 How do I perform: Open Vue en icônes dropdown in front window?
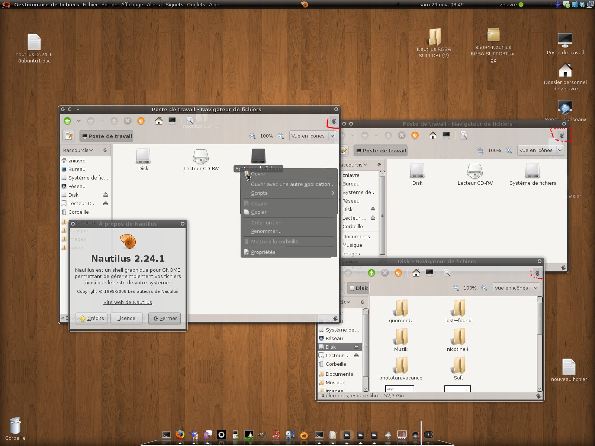[x=313, y=136]
